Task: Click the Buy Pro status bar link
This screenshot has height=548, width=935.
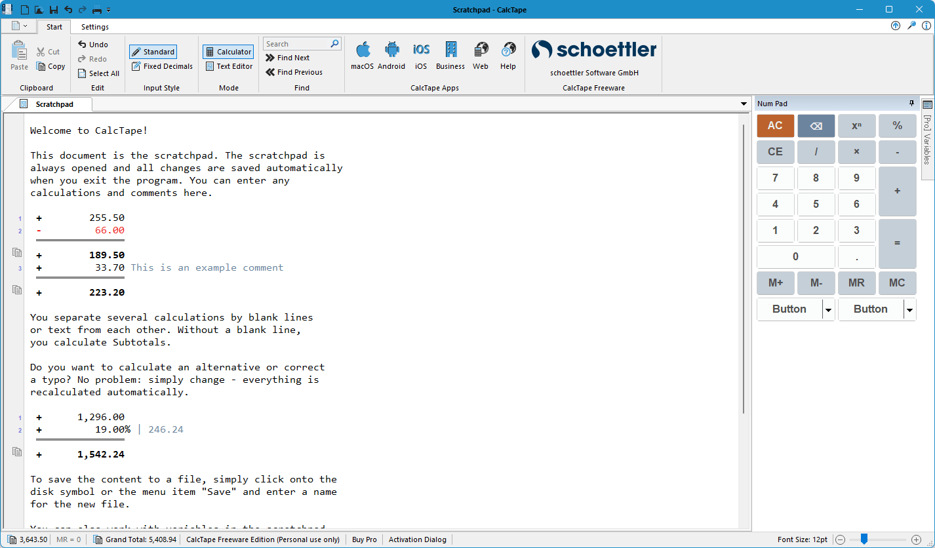Action: point(365,539)
